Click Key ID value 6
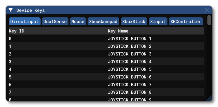 (10, 85)
